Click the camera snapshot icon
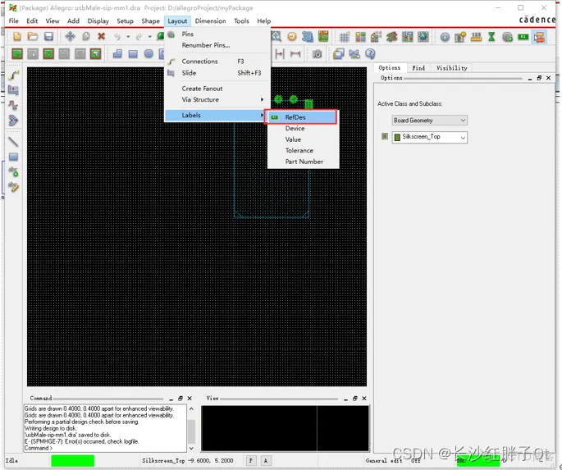The image size is (562, 470). coord(317,54)
